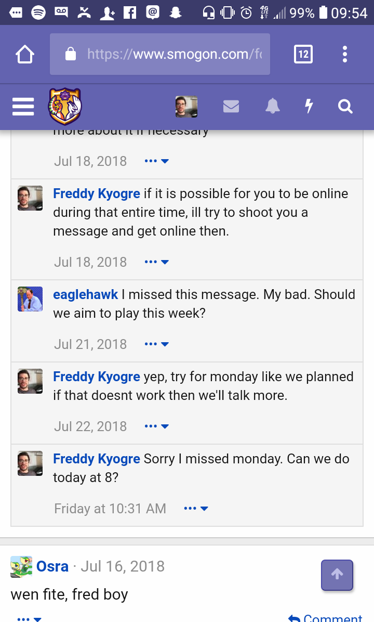Select the smogon.com URL address bar
The height and width of the screenshot is (622, 374).
point(160,54)
